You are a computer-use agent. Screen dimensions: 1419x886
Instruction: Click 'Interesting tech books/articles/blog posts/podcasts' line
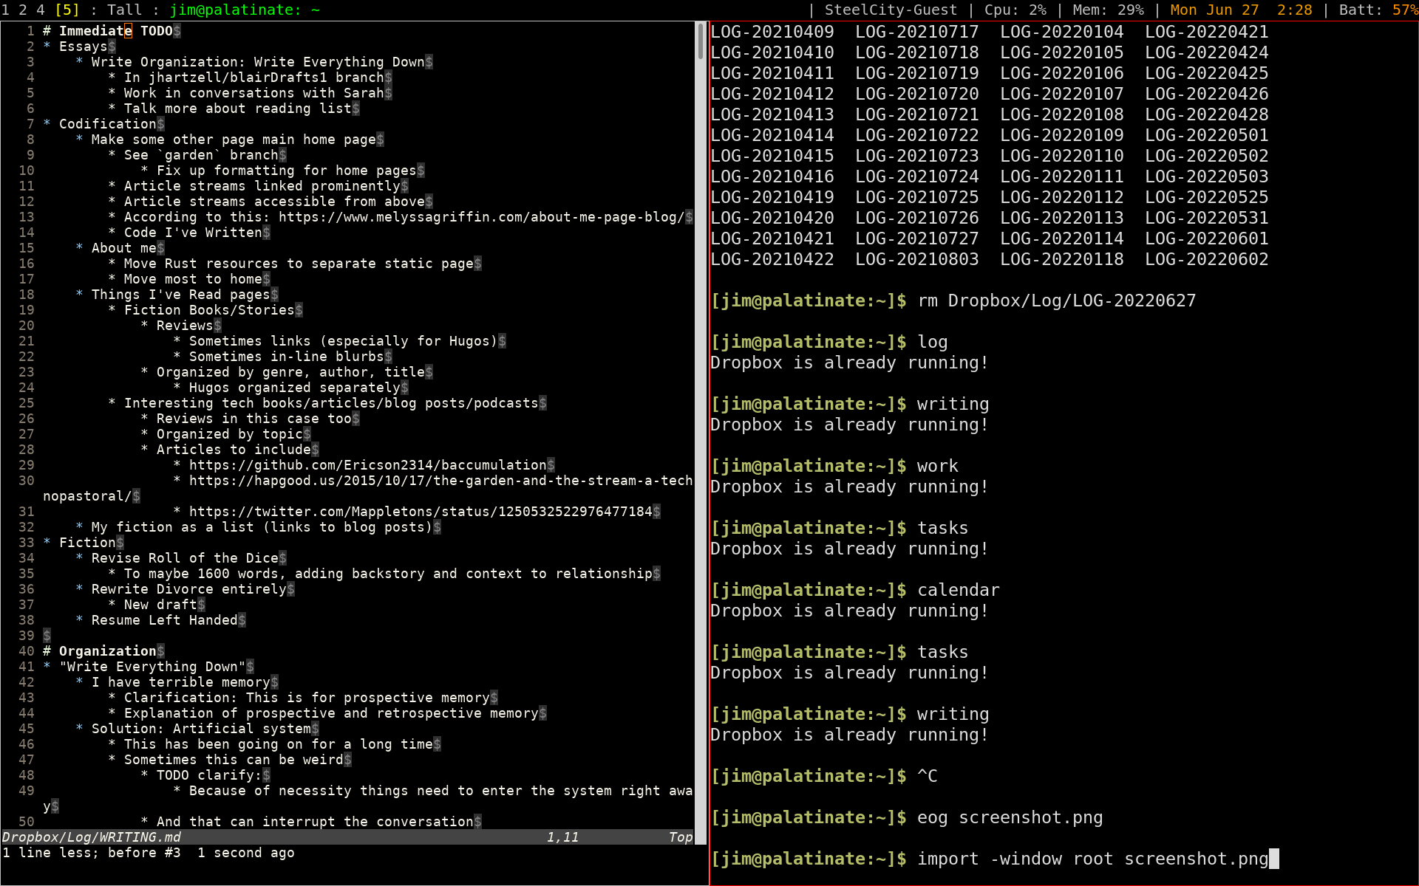pos(327,403)
